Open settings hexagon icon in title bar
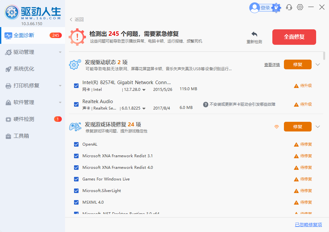329x232 pixels. click(300, 7)
